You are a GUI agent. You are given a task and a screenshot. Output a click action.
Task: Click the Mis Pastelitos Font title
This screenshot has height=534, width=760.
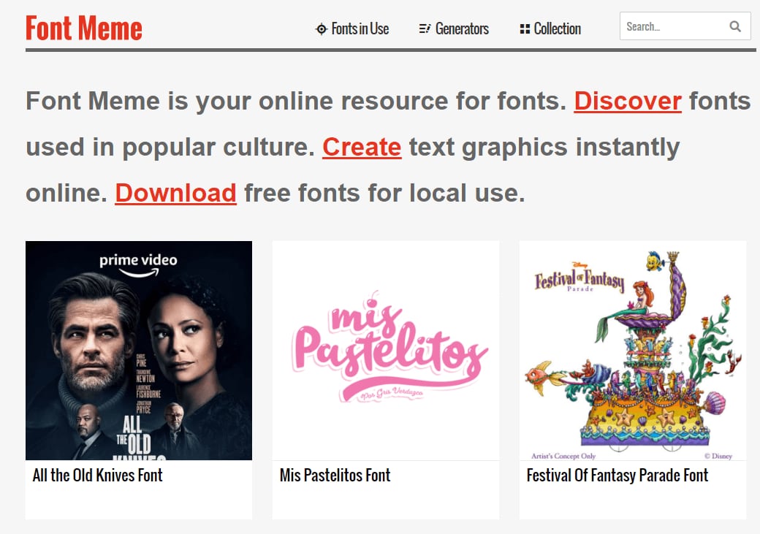[x=335, y=476]
